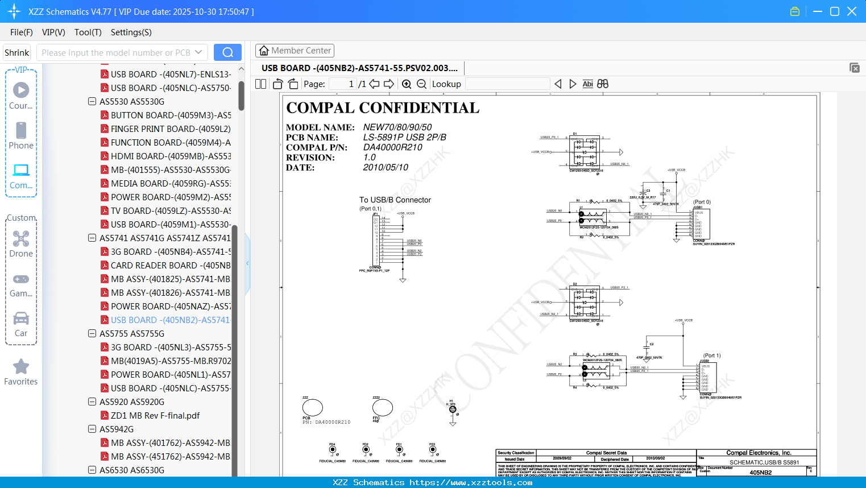This screenshot has height=488, width=866.
Task: Select the Phone category icon
Action: pyautogui.click(x=21, y=135)
